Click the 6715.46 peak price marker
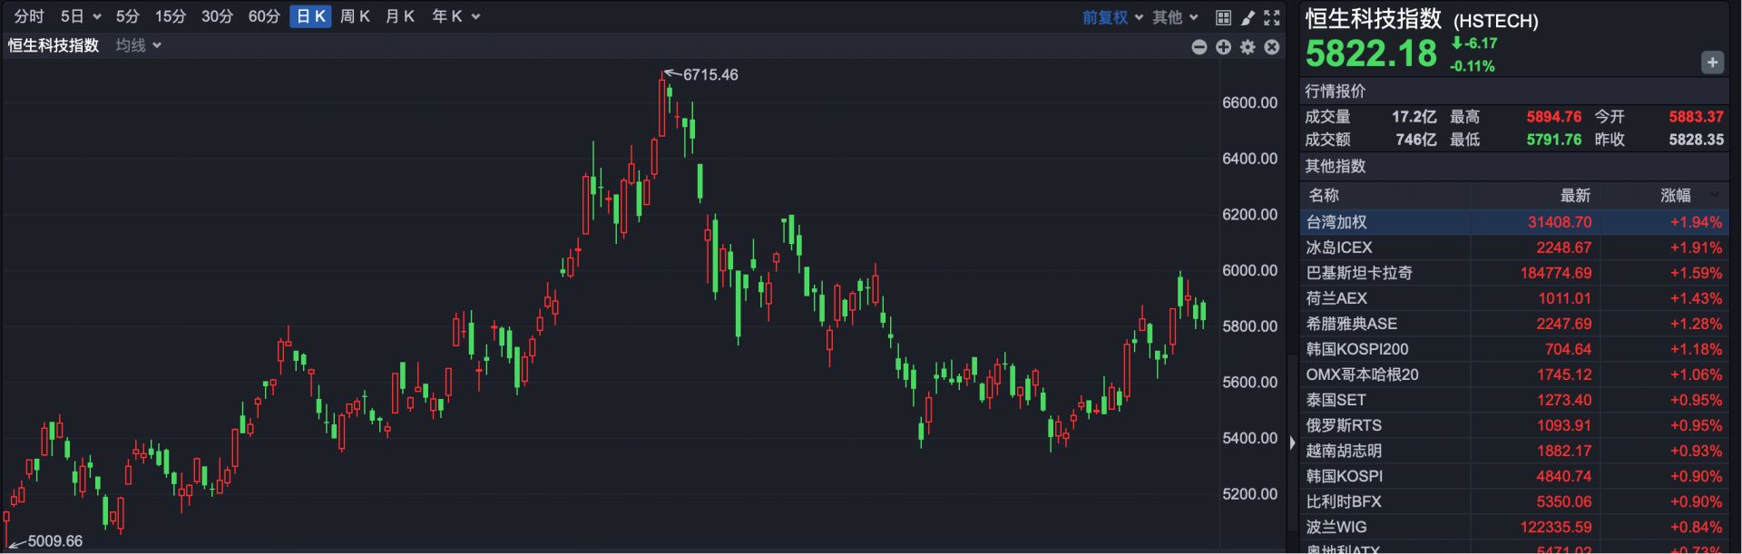The image size is (1742, 554). 710,74
